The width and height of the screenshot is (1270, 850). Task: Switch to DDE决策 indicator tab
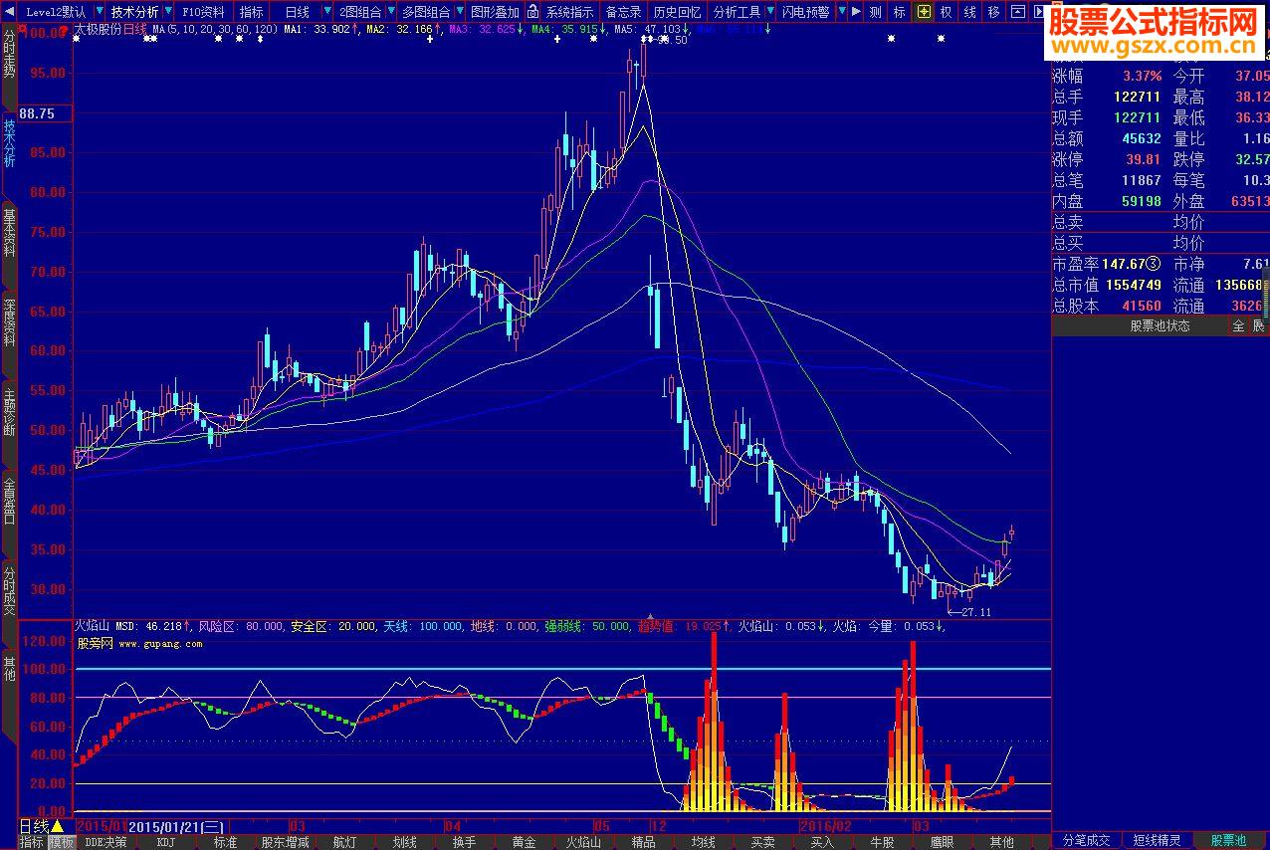point(106,842)
